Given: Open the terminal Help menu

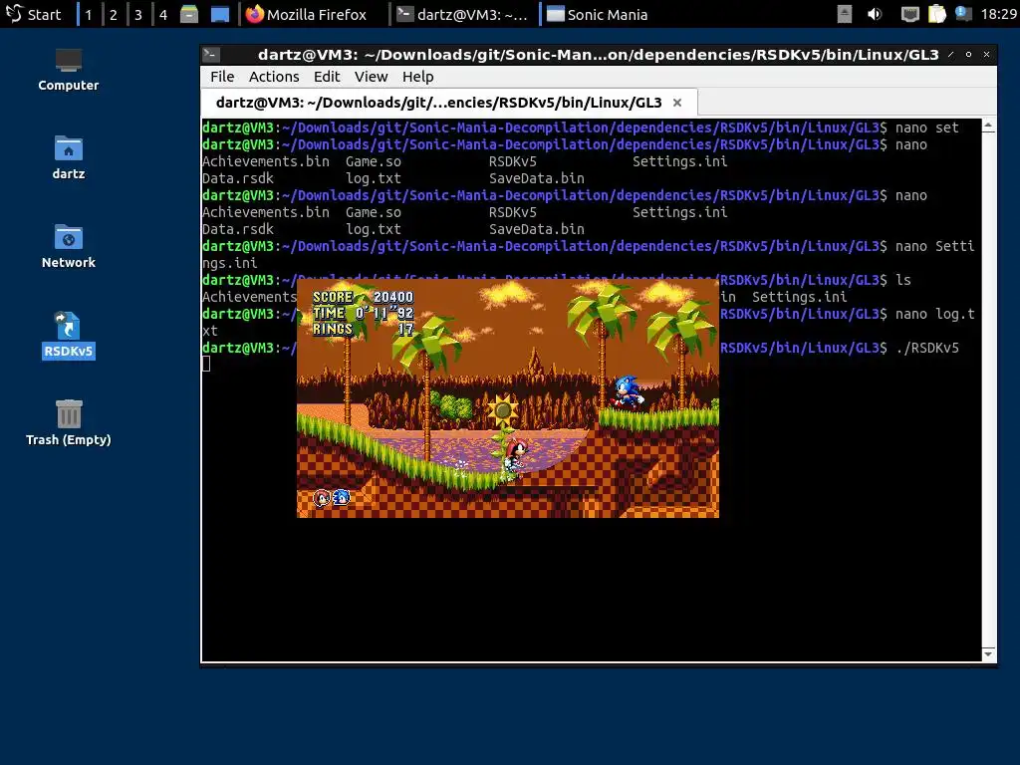Looking at the screenshot, I should (417, 77).
